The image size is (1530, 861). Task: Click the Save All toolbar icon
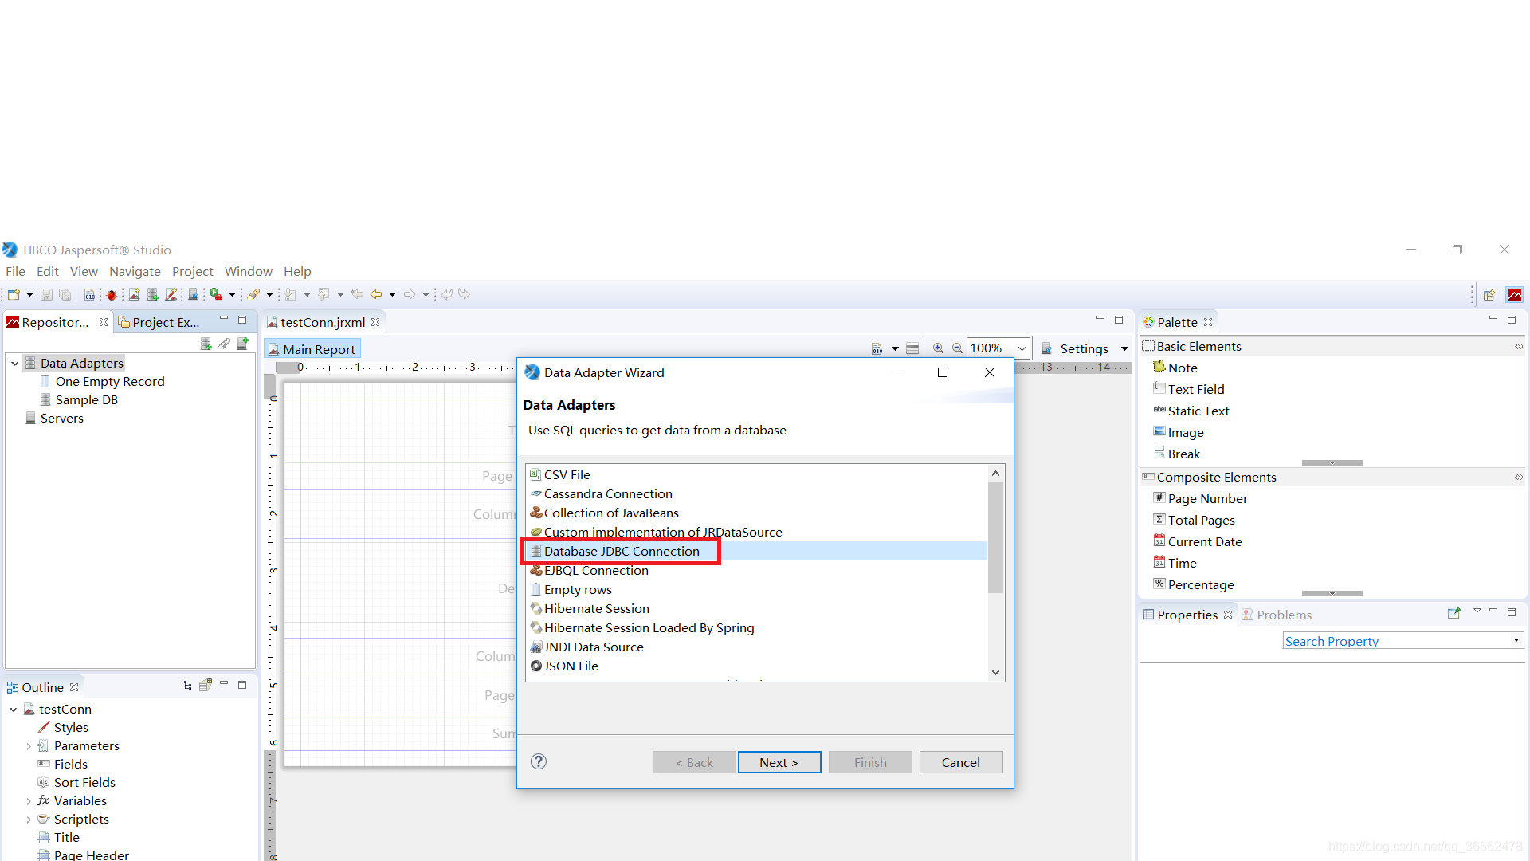[x=65, y=294]
